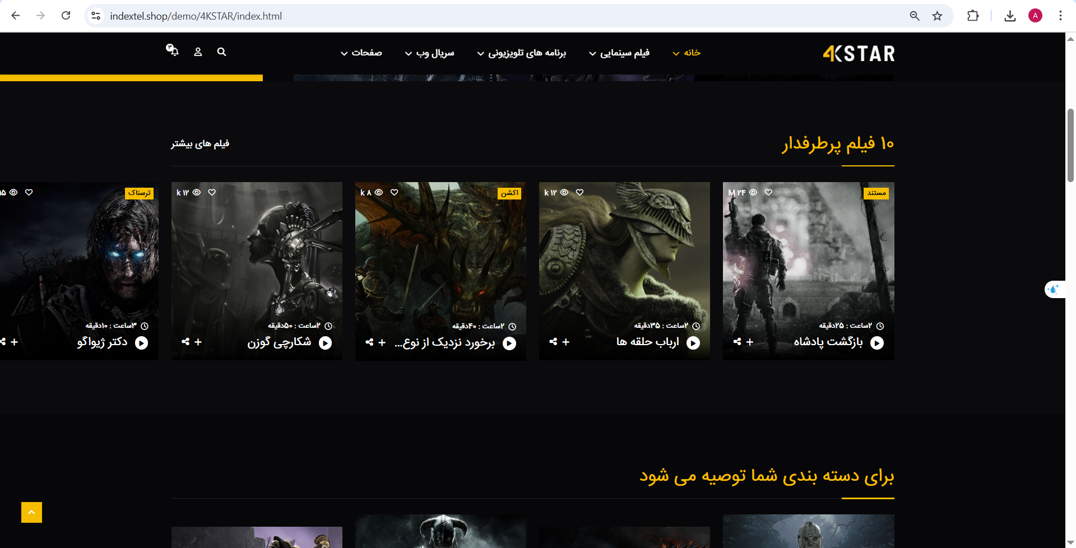Play the بازگشت پادشاه movie
Image resolution: width=1076 pixels, height=548 pixels.
pyautogui.click(x=877, y=343)
